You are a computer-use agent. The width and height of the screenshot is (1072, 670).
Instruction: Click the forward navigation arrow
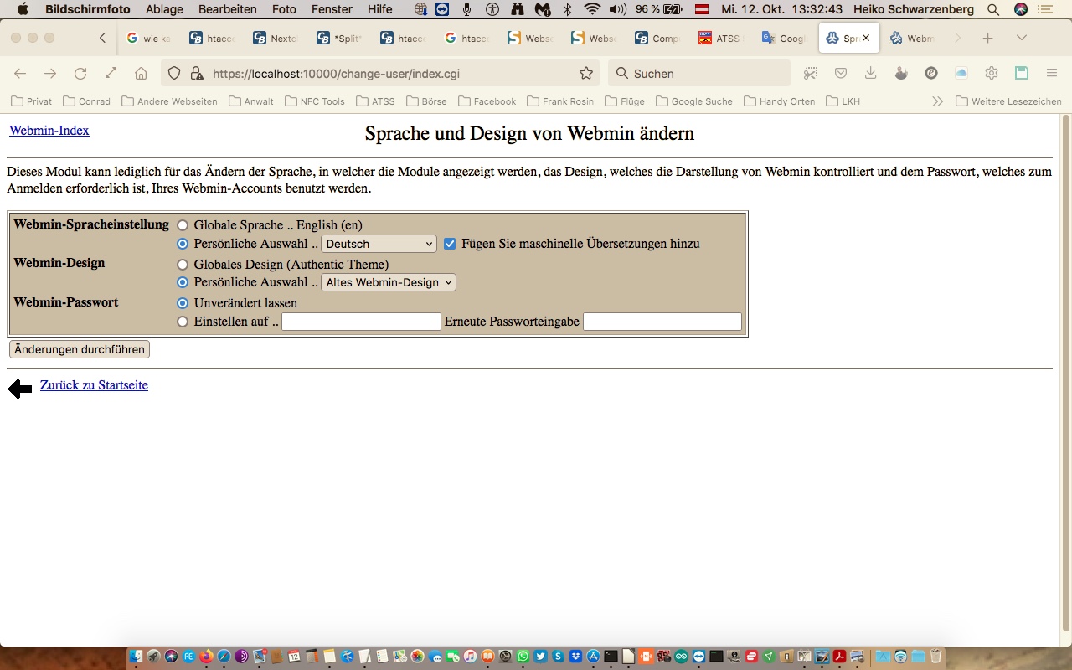(50, 74)
